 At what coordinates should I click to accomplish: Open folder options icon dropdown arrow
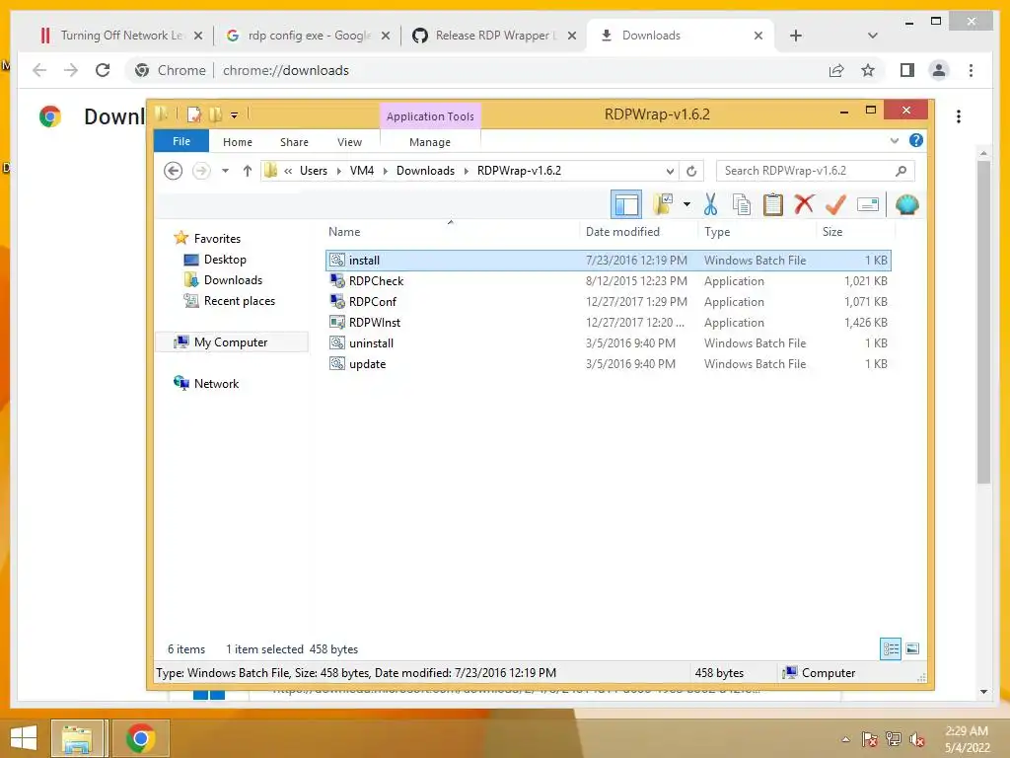point(686,205)
